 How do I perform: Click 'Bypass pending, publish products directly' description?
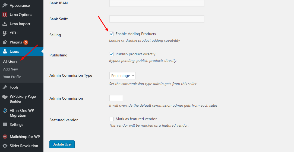143,61
